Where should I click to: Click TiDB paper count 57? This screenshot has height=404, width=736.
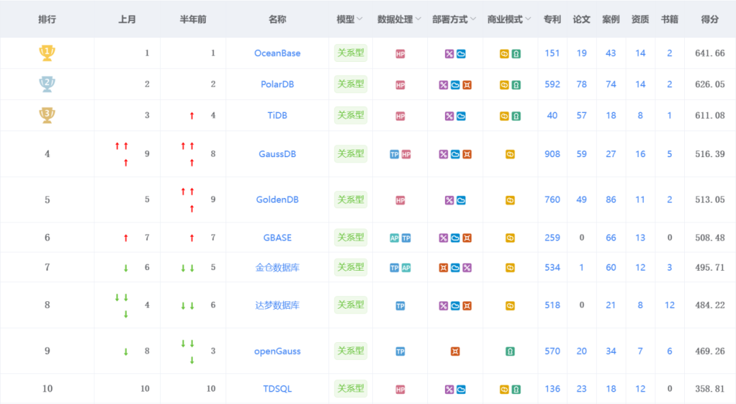[581, 116]
